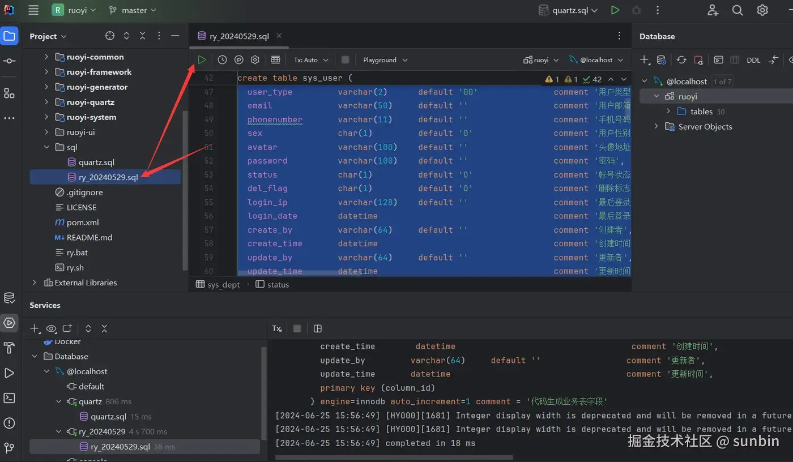Expand Server Objects node
This screenshot has height=462, width=793.
656,126
